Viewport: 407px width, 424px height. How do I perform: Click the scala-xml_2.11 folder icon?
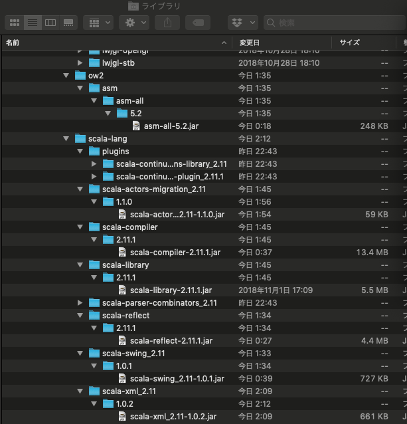94,391
